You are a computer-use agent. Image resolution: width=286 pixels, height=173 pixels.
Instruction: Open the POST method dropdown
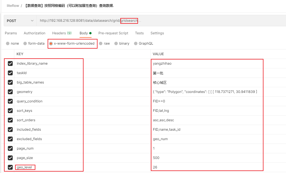(x=20, y=21)
